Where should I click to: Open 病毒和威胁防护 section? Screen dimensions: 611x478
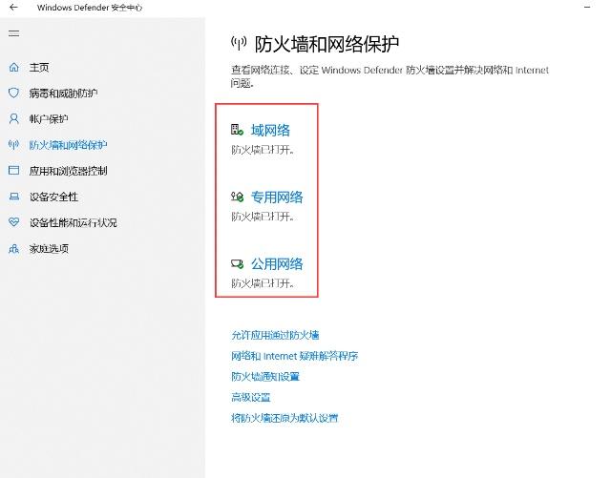[63, 94]
